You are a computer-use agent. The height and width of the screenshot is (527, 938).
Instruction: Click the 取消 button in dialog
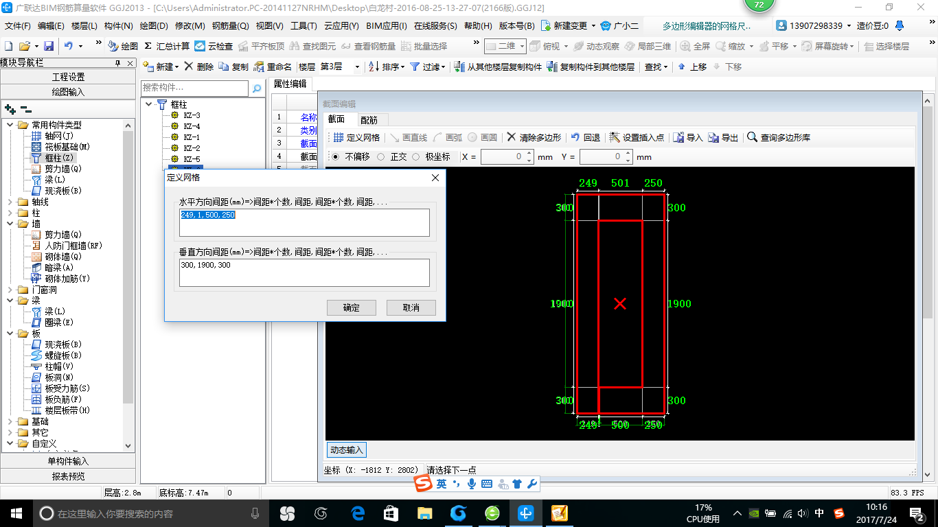[411, 307]
